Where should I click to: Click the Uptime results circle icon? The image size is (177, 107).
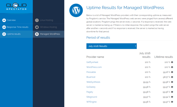pos(4,34)
